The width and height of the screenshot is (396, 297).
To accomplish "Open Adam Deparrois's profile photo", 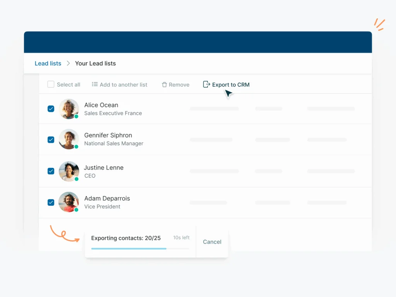I will click(68, 202).
